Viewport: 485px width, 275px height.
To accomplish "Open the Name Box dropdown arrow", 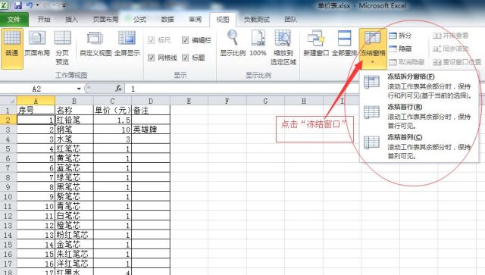I will point(79,89).
